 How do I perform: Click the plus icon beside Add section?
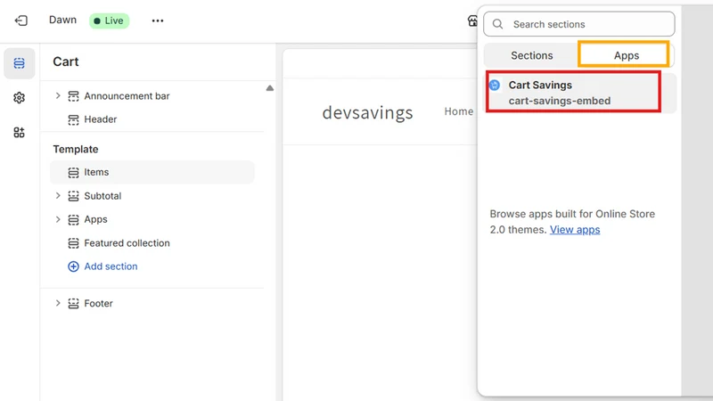coord(73,266)
